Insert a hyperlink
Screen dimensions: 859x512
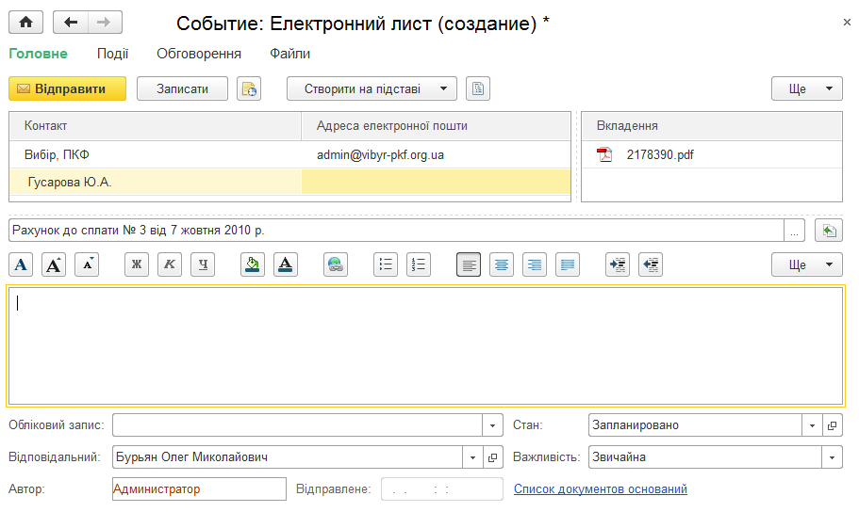[336, 264]
